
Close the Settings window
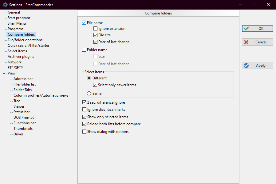tap(269, 5)
